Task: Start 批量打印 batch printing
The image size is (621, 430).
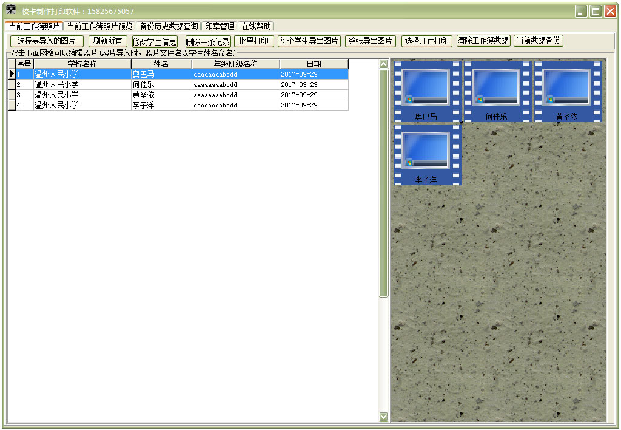Action: (x=253, y=41)
